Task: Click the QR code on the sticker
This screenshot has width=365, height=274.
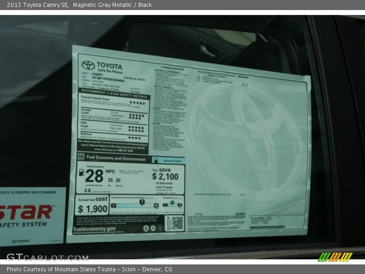Action: coord(177,223)
